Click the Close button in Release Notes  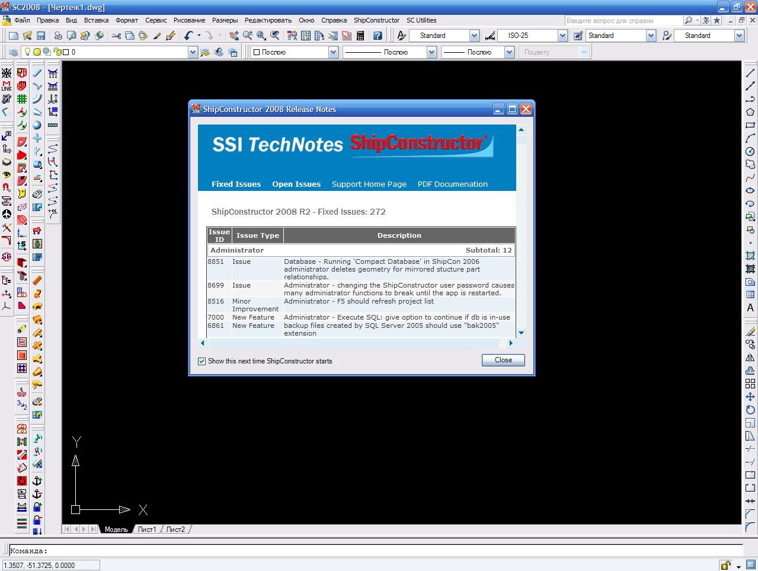[503, 360]
